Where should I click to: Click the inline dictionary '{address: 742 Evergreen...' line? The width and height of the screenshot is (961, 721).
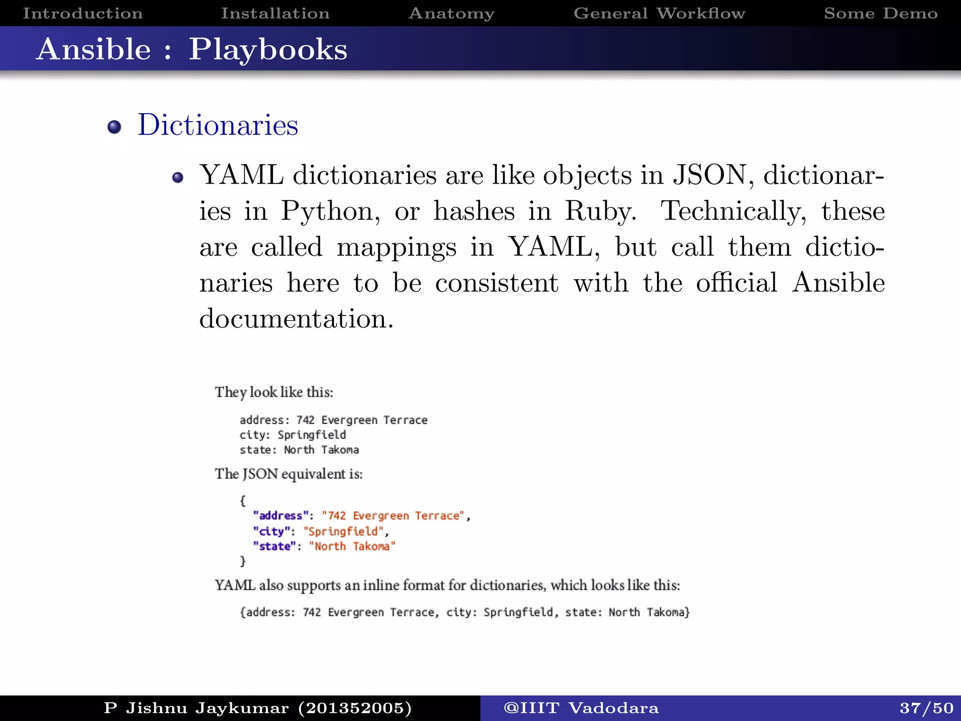click(465, 613)
